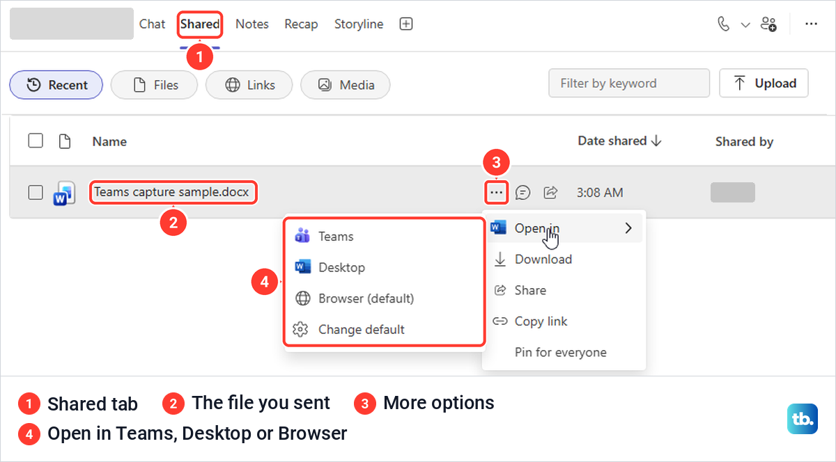
Task: Open the Storyline tab
Action: (359, 24)
